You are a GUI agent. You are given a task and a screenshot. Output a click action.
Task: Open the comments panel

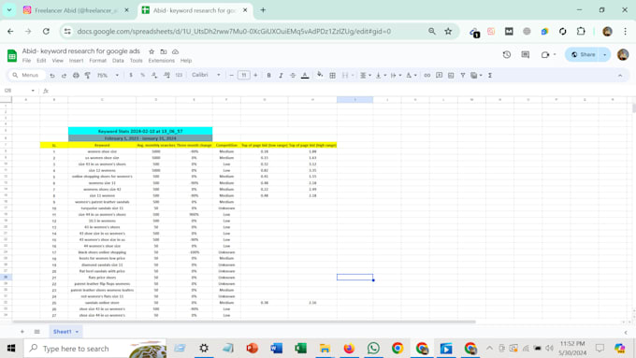click(526, 55)
